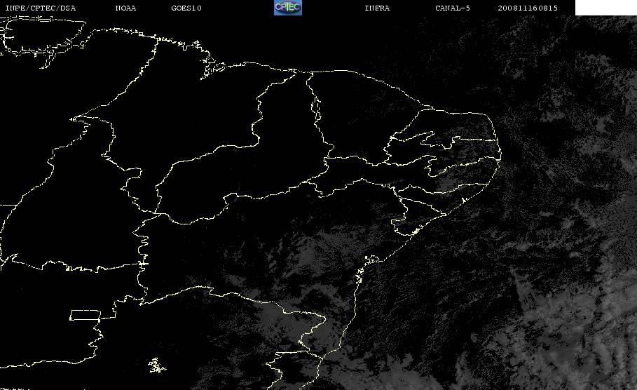Click the Distrito Federal rectangle outline
Image resolution: width=637 pixels, height=390 pixels.
pos(85,315)
